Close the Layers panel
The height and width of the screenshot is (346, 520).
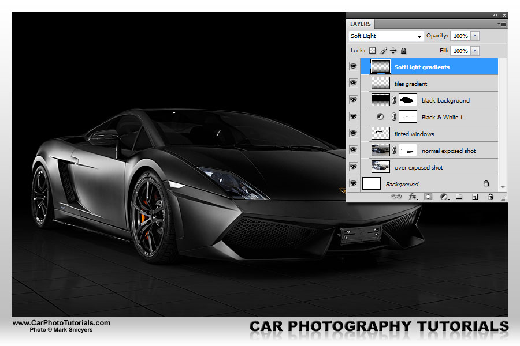pyautogui.click(x=504, y=15)
